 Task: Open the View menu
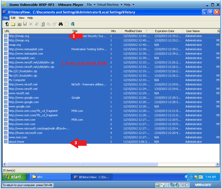[22, 18]
